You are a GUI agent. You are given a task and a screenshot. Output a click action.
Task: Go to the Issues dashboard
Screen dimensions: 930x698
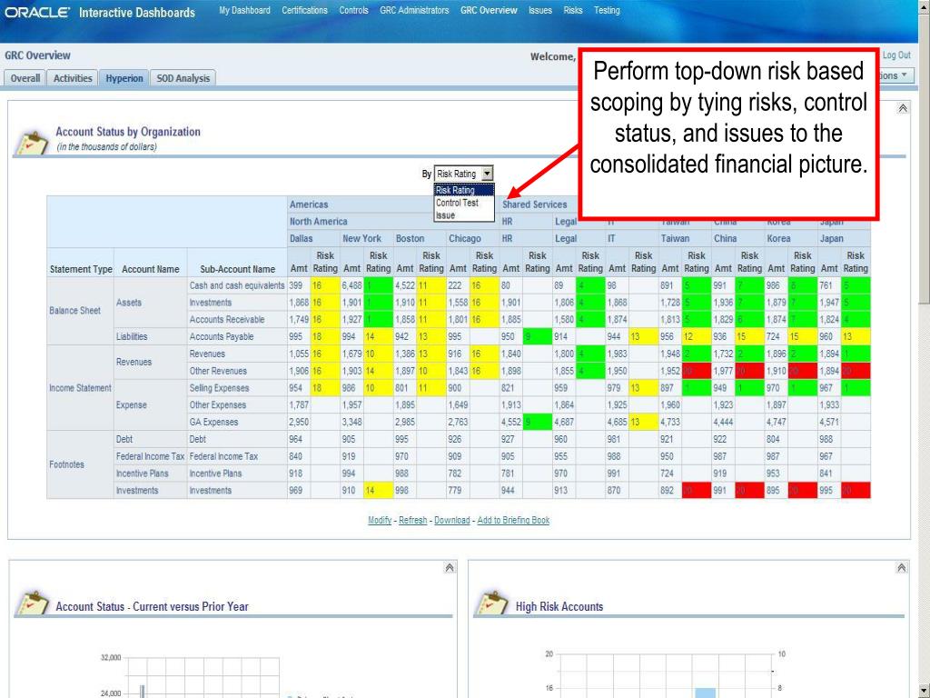540,10
